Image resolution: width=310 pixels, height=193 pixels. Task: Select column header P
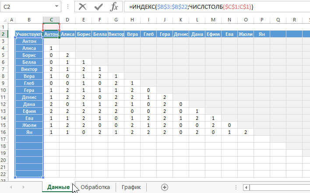[x=261, y=20]
